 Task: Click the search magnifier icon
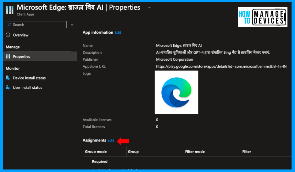9,25
